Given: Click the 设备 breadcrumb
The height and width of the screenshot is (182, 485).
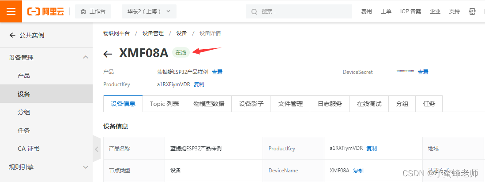Looking at the screenshot, I should [x=181, y=33].
